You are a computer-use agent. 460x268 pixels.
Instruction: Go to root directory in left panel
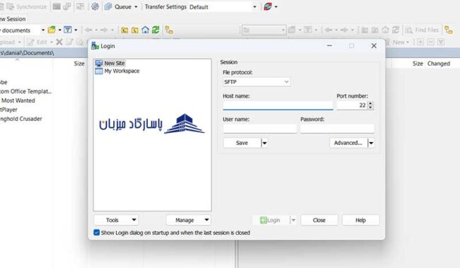pos(135,30)
